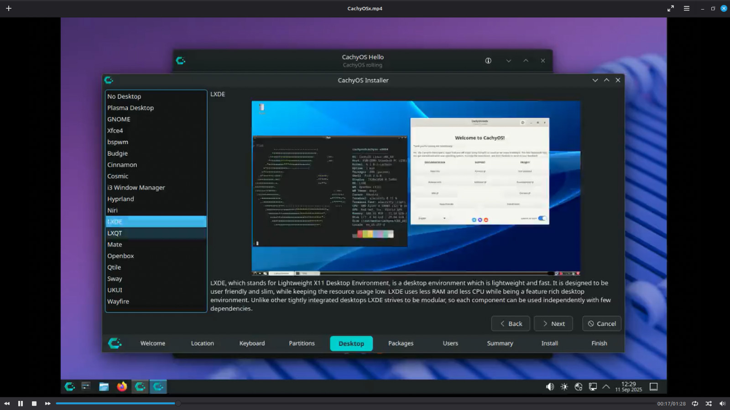Select Qtile in the desktop list
Screen dimensions: 730x410
tap(156, 267)
